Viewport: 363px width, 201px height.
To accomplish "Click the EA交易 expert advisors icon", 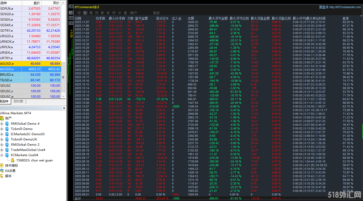I will [x=2, y=171].
